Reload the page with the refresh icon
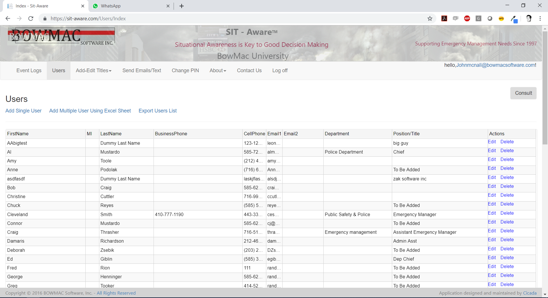 [31, 19]
